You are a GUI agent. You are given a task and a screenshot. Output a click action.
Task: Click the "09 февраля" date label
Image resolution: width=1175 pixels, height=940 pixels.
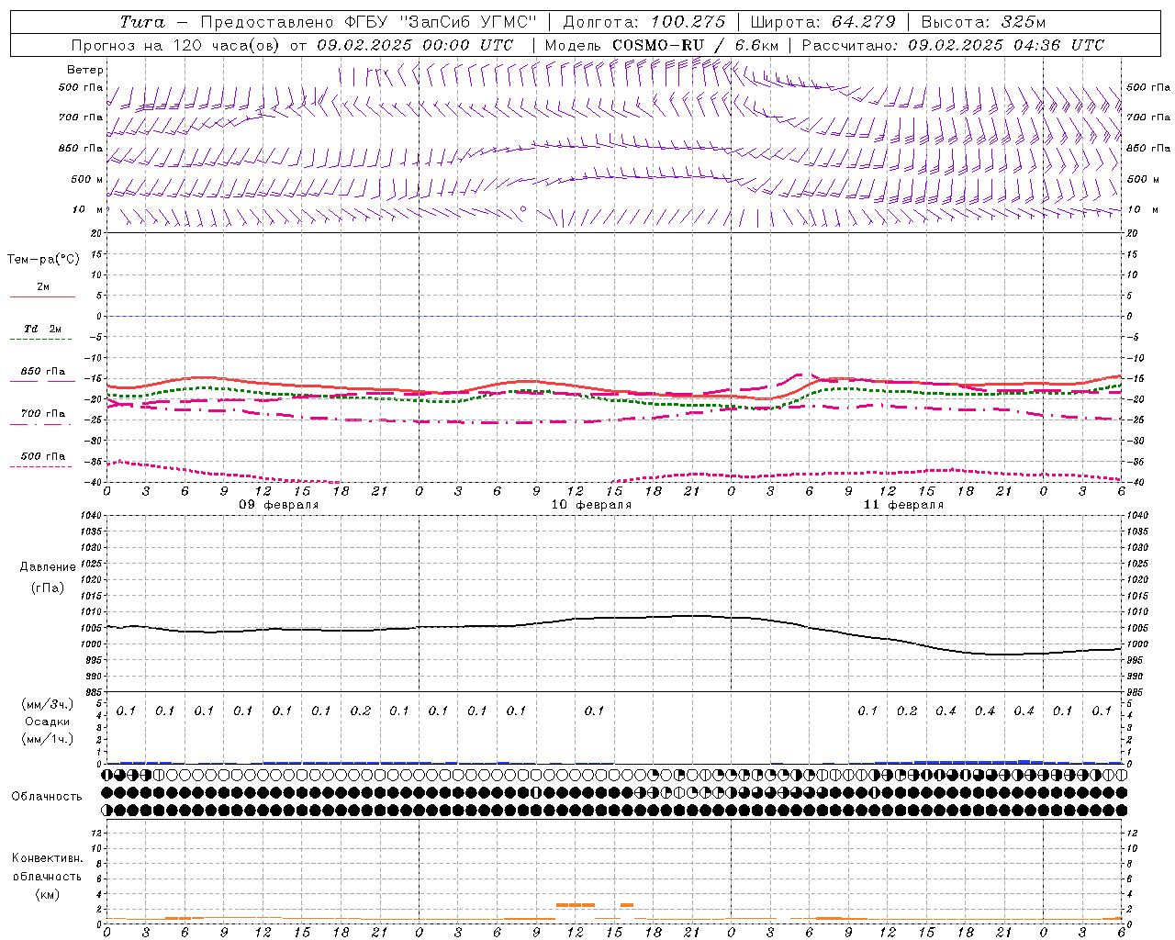[279, 505]
